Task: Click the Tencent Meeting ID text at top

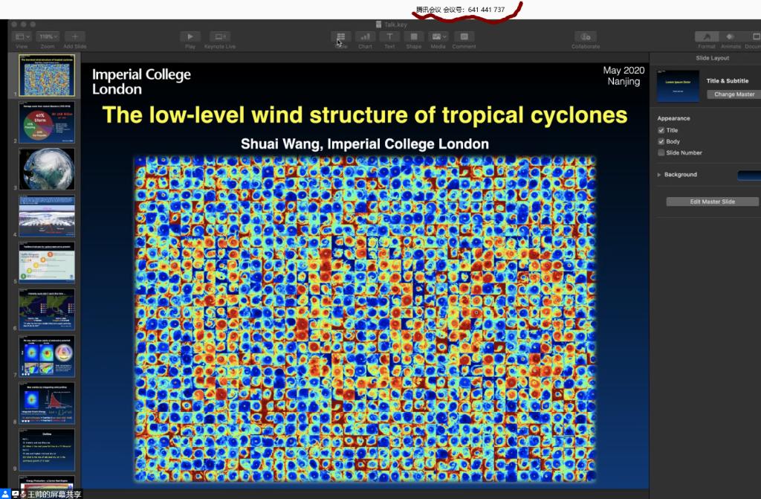Action: (460, 9)
